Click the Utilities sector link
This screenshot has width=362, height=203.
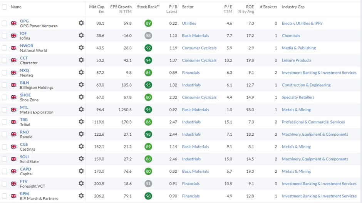point(189,23)
